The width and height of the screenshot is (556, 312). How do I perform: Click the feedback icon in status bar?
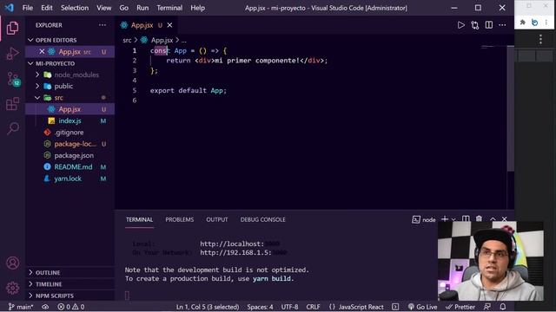(487, 307)
